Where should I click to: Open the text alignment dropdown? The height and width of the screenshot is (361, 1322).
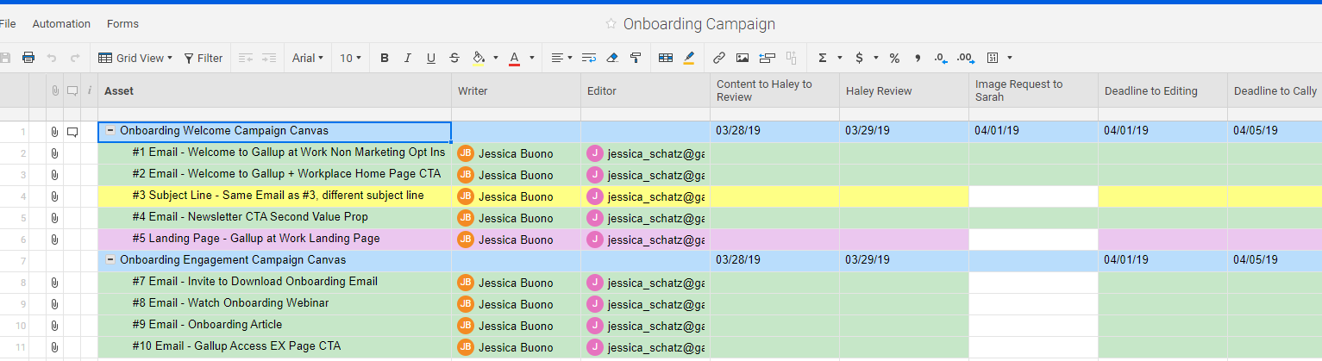(x=561, y=58)
